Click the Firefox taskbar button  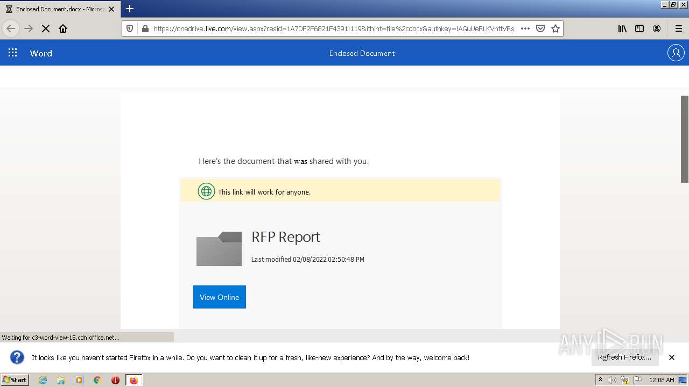click(x=133, y=380)
